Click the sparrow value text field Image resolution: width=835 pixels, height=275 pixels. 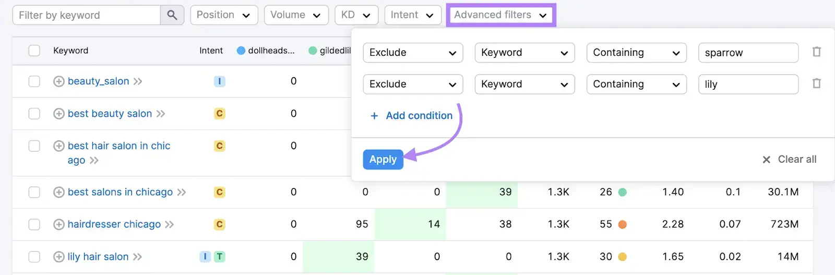[748, 53]
